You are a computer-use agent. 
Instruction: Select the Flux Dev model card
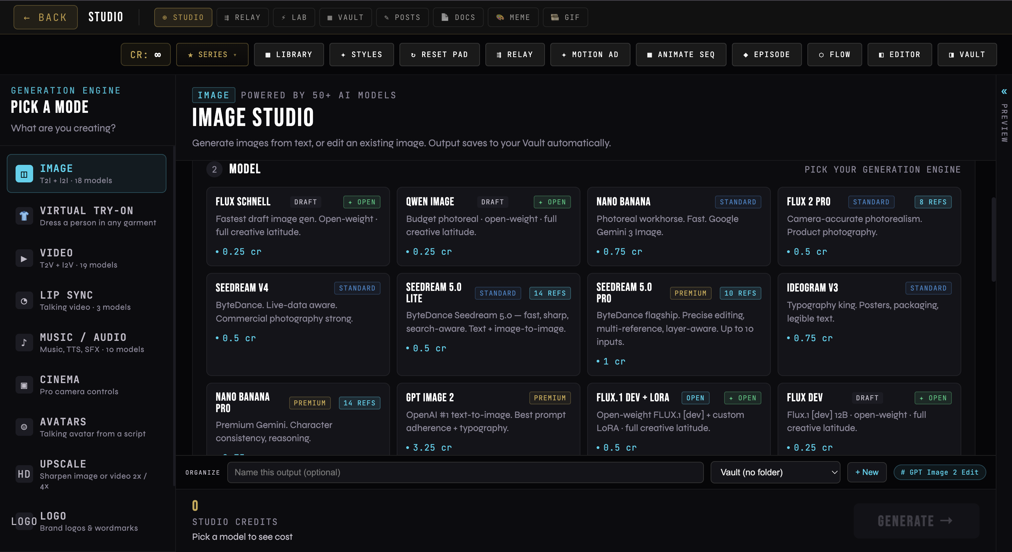(869, 419)
